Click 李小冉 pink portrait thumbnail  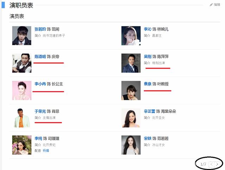click(x=21, y=90)
